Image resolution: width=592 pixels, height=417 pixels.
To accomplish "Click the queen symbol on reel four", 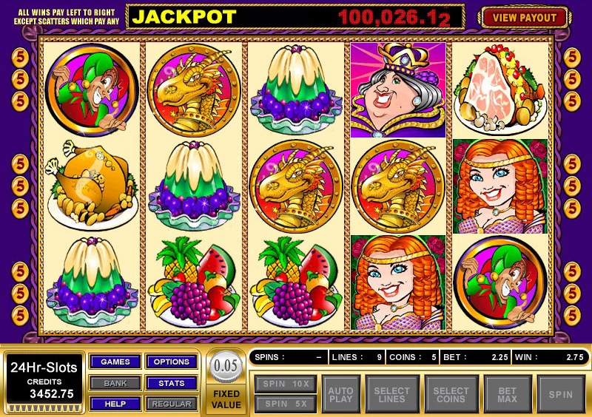I will [398, 89].
